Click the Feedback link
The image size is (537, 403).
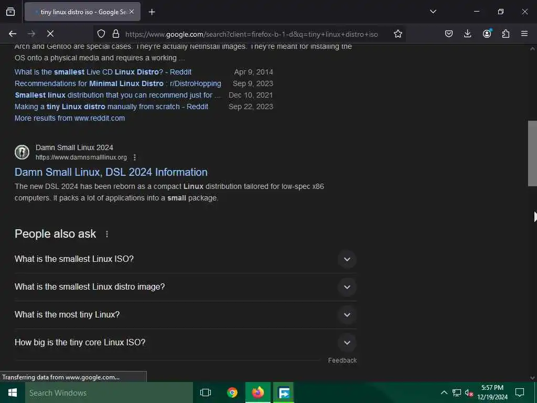(342, 360)
